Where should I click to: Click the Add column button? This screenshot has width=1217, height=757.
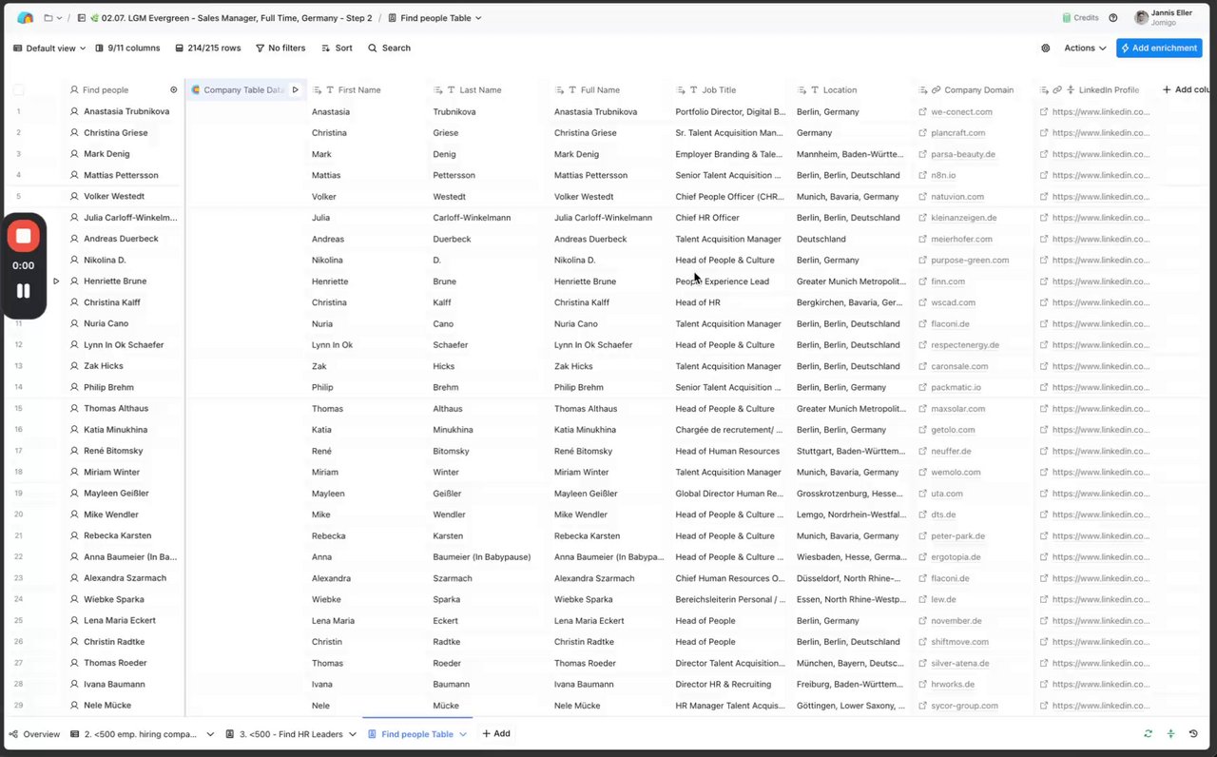click(1186, 90)
